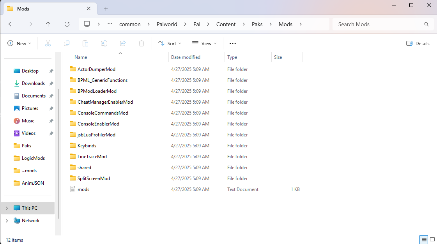This screenshot has height=244, width=437.
Task: Refresh the Mods folder view
Action: tap(67, 24)
